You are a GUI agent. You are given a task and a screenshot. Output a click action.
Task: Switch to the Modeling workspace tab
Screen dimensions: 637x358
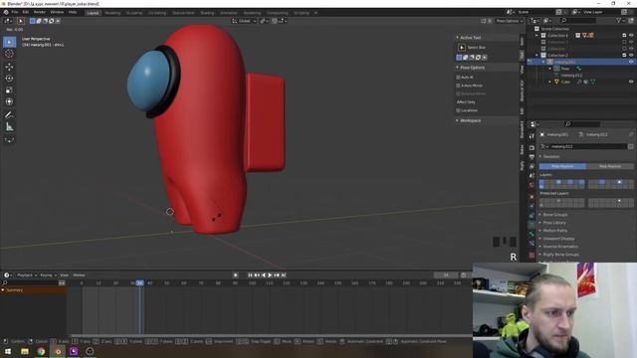coord(112,13)
